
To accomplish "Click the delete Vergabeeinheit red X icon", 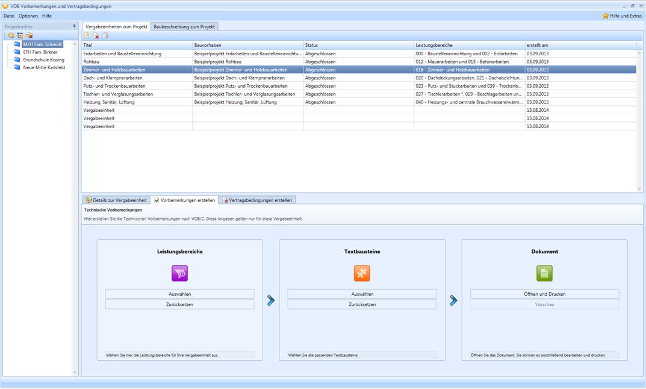I will [96, 36].
